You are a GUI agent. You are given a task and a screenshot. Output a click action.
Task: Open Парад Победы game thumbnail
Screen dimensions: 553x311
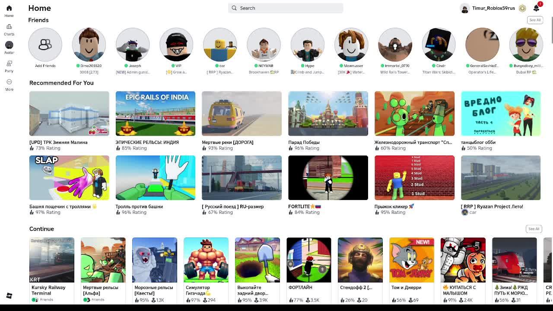click(x=328, y=113)
